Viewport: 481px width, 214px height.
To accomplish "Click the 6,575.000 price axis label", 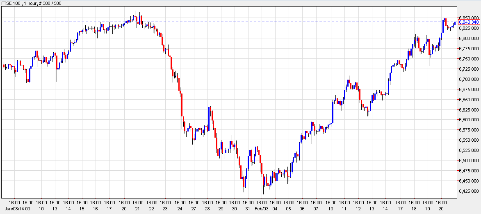I will (x=469, y=130).
